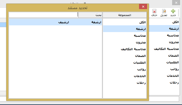This screenshot has width=182, height=105.
Task: Click the بحث label button
Action: tap(90, 15)
